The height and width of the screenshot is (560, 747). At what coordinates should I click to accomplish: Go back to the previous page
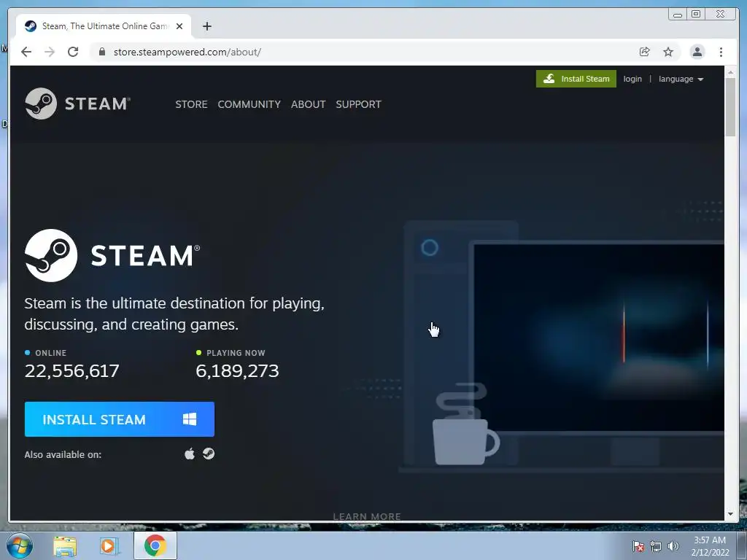[x=26, y=52]
